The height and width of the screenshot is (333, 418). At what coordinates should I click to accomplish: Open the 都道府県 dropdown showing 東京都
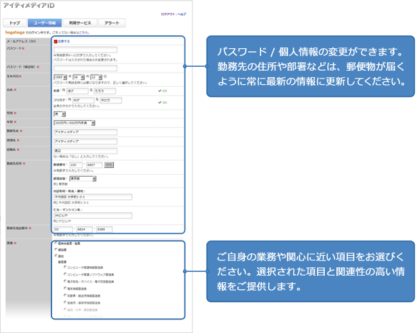(x=83, y=179)
